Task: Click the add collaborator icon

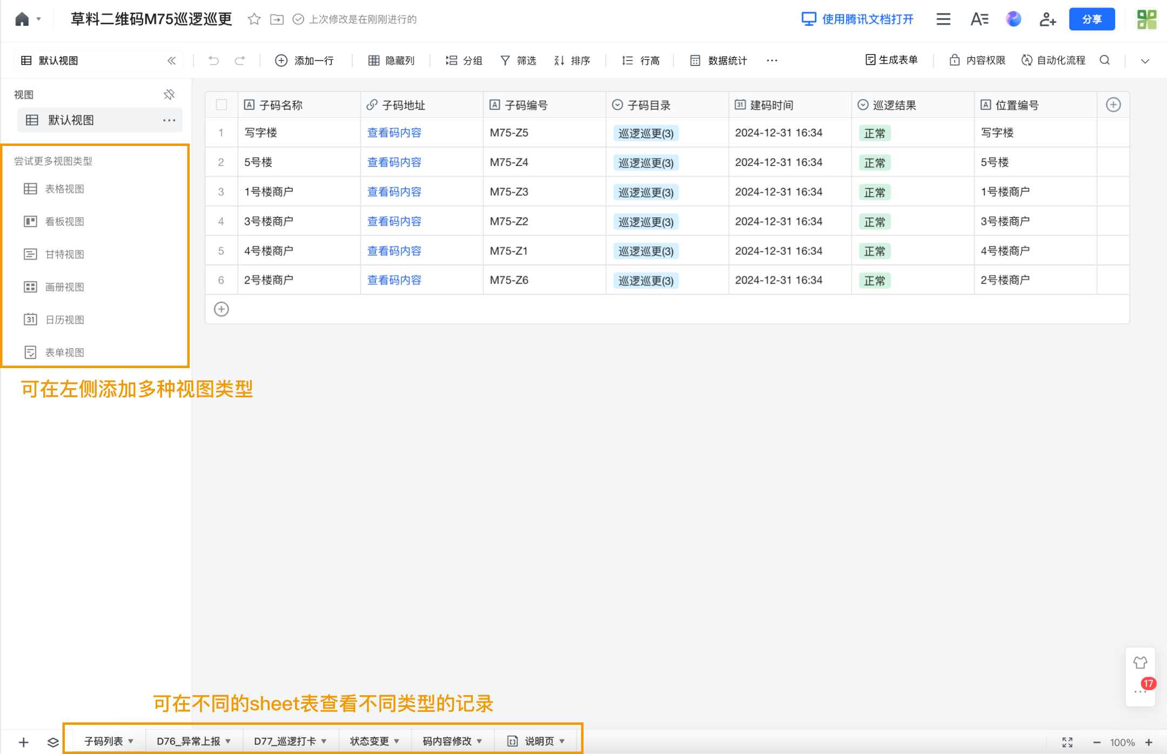Action: pyautogui.click(x=1048, y=19)
